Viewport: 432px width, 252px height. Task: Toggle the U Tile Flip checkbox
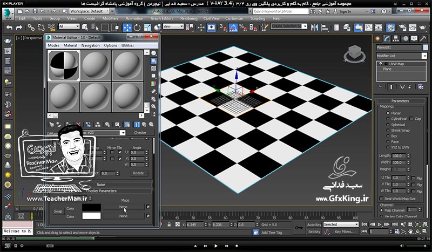[413, 178]
